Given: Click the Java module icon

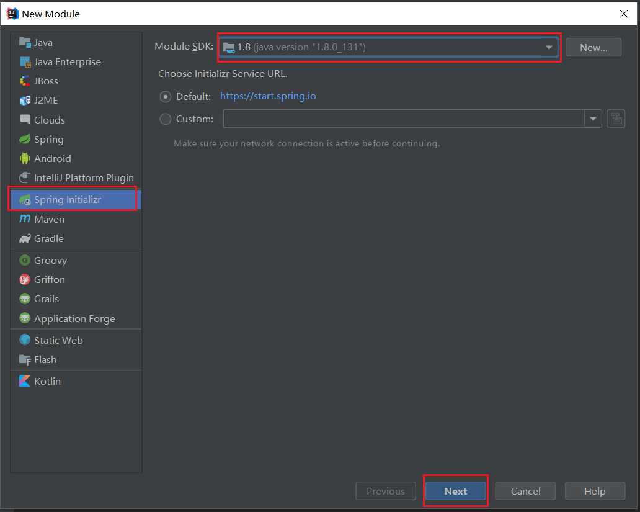Looking at the screenshot, I should pos(25,42).
